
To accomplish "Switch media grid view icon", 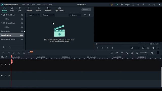I will click(x=90, y=15).
